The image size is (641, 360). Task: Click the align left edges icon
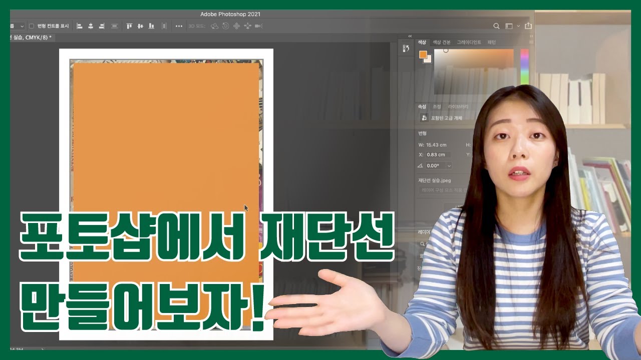(80, 26)
